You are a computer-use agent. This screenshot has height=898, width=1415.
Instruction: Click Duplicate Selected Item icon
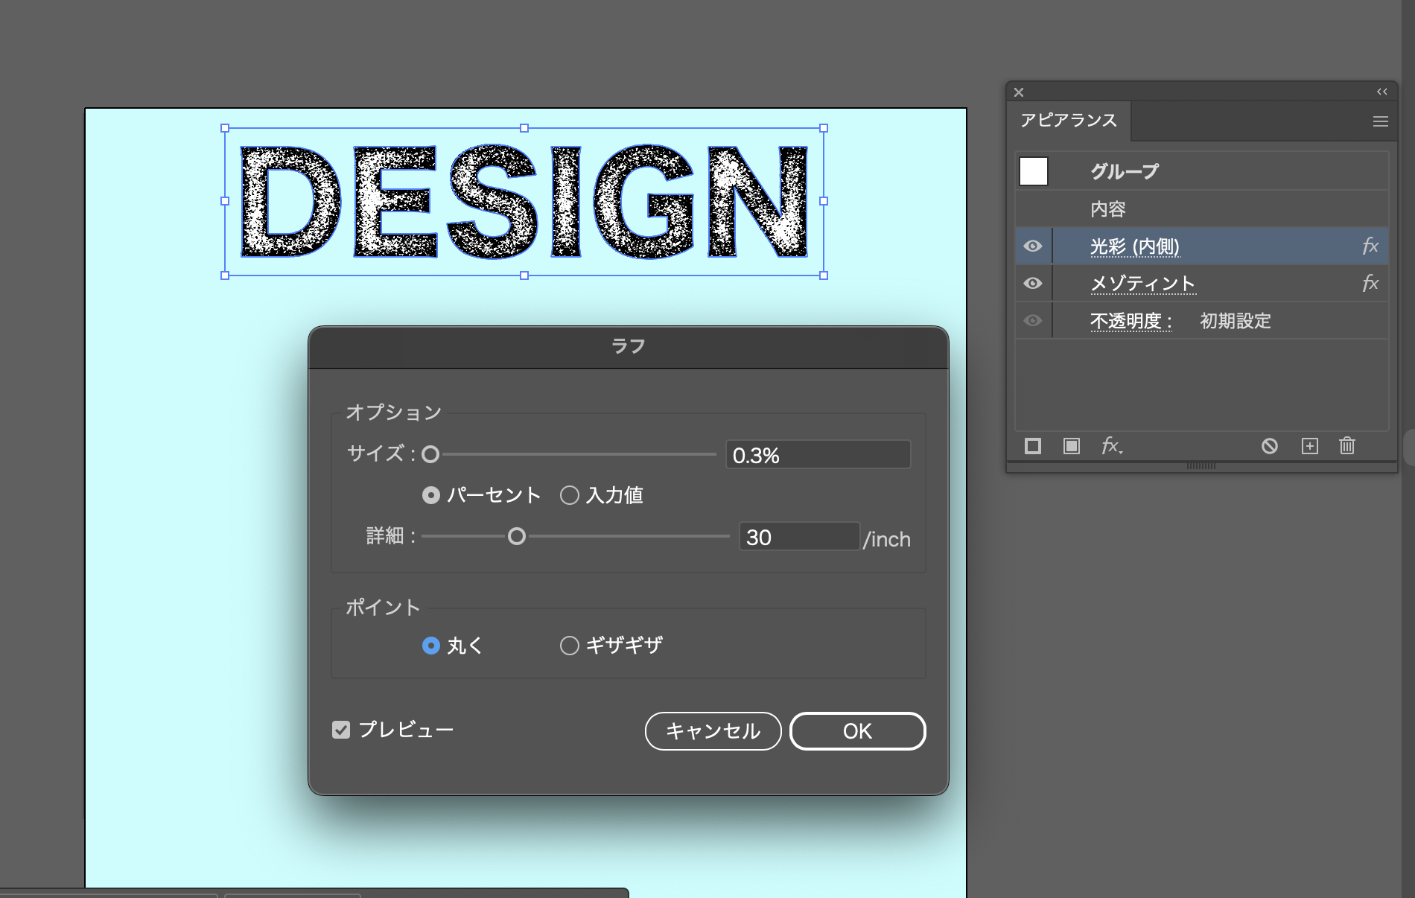click(x=1309, y=446)
